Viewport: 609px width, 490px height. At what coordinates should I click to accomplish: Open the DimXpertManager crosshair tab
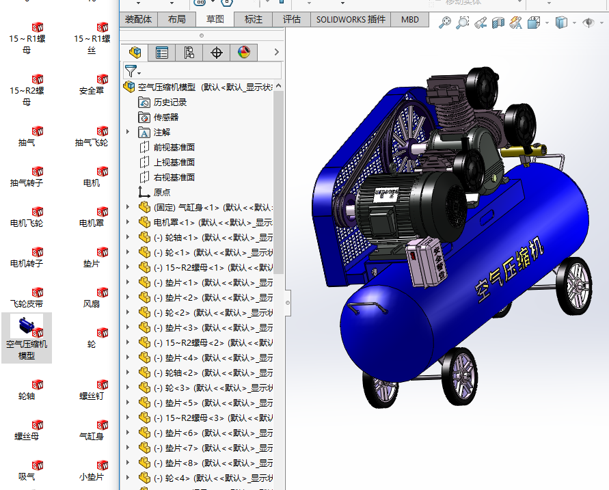click(x=217, y=52)
